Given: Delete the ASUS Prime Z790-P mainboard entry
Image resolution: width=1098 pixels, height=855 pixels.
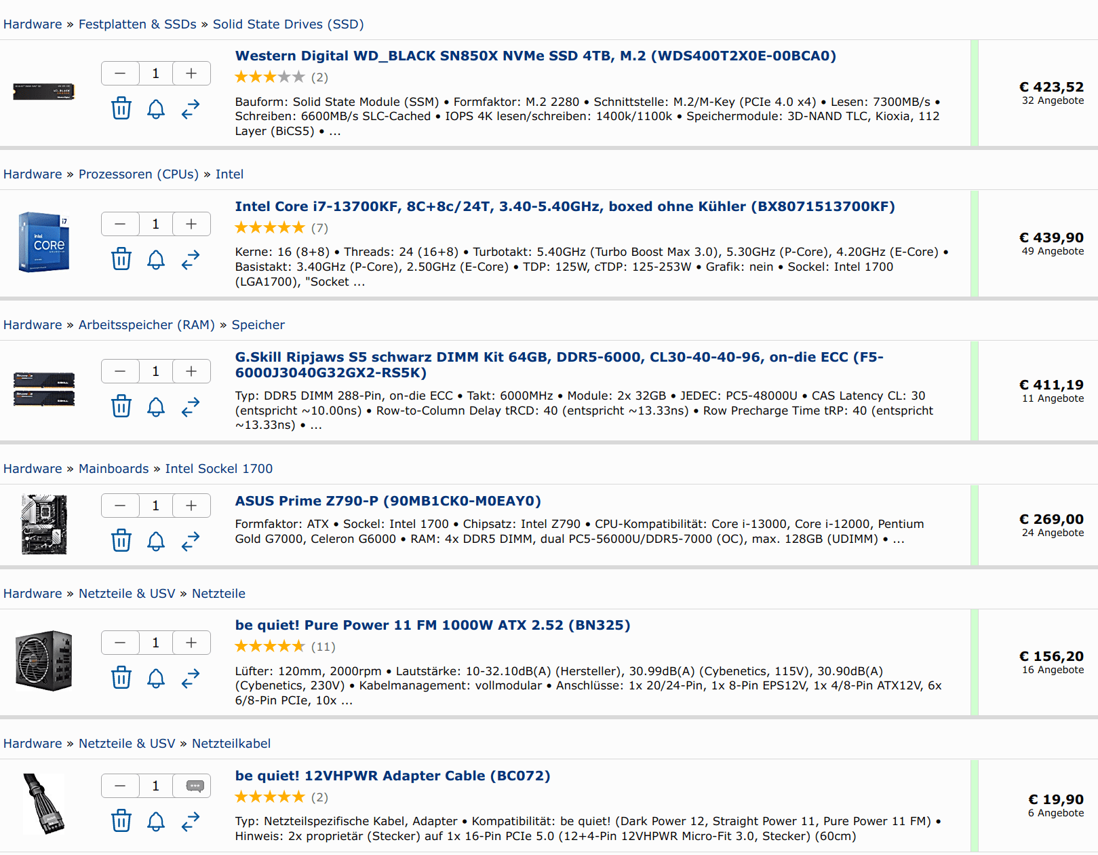Looking at the screenshot, I should pyautogui.click(x=121, y=541).
